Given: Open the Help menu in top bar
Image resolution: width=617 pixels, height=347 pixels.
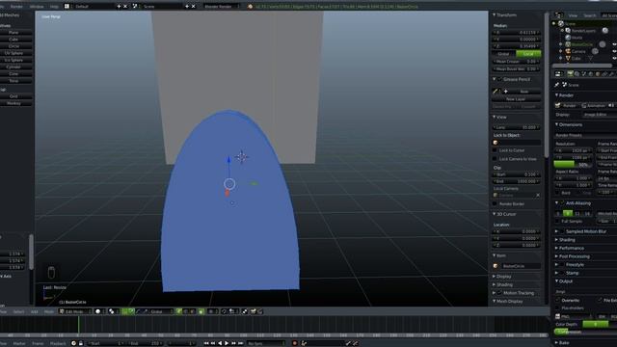Looking at the screenshot, I should point(54,7).
